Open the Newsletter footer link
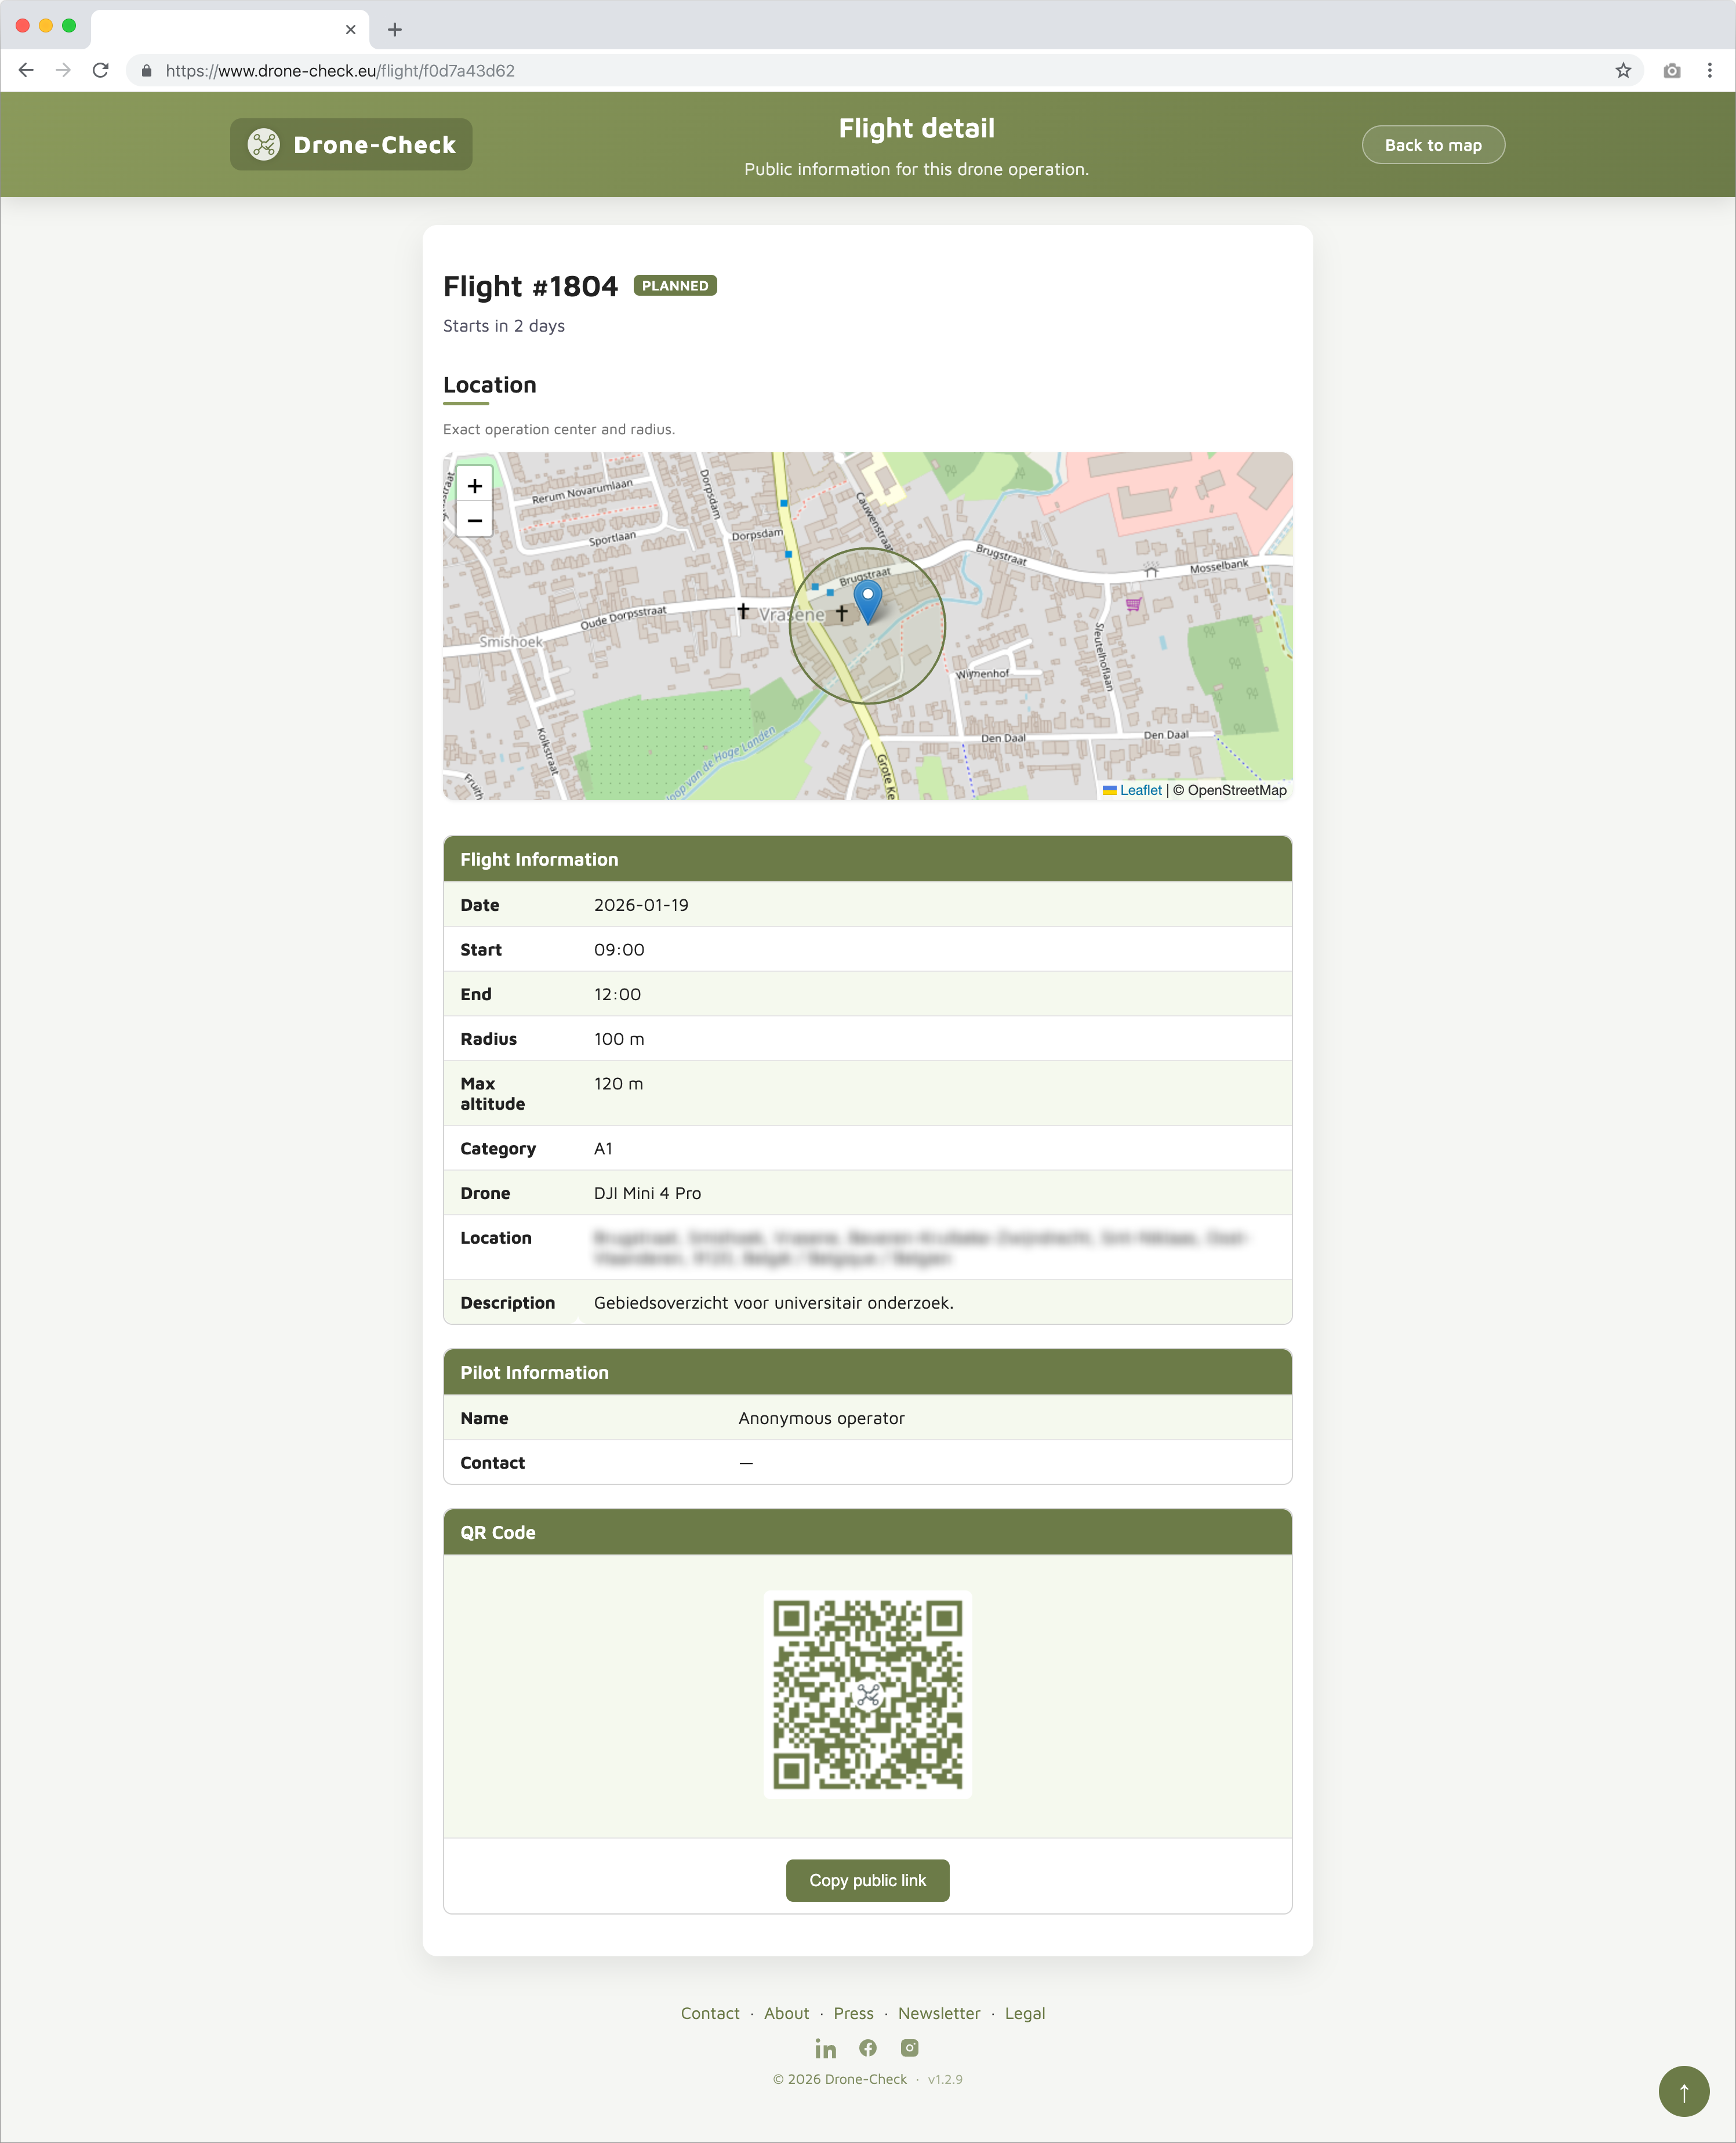This screenshot has width=1736, height=2143. coord(938,2013)
